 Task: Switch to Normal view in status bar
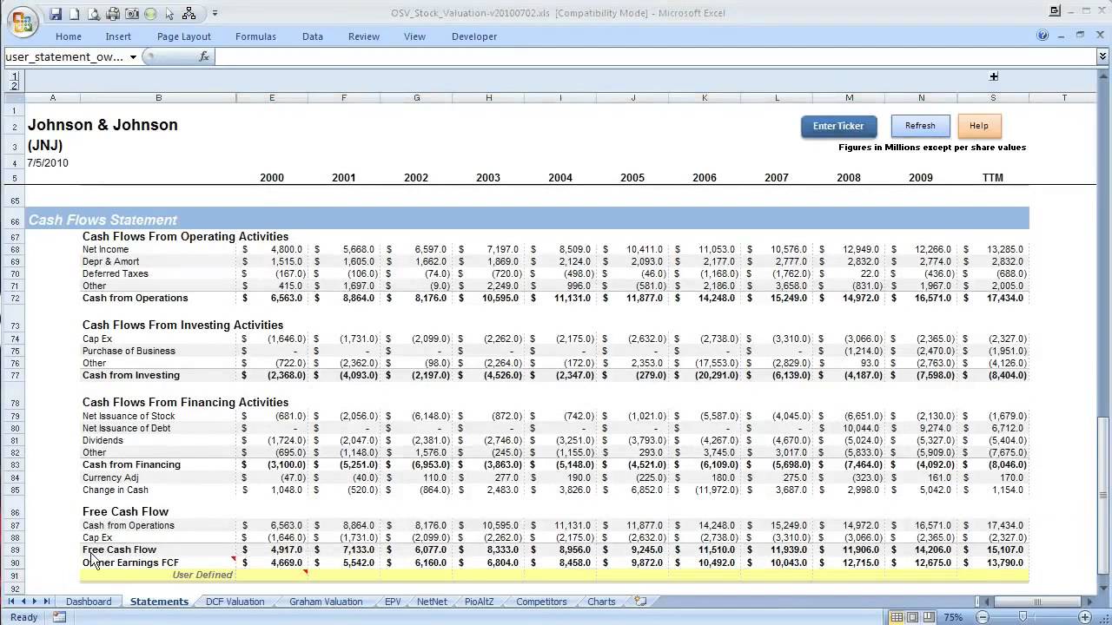point(897,617)
